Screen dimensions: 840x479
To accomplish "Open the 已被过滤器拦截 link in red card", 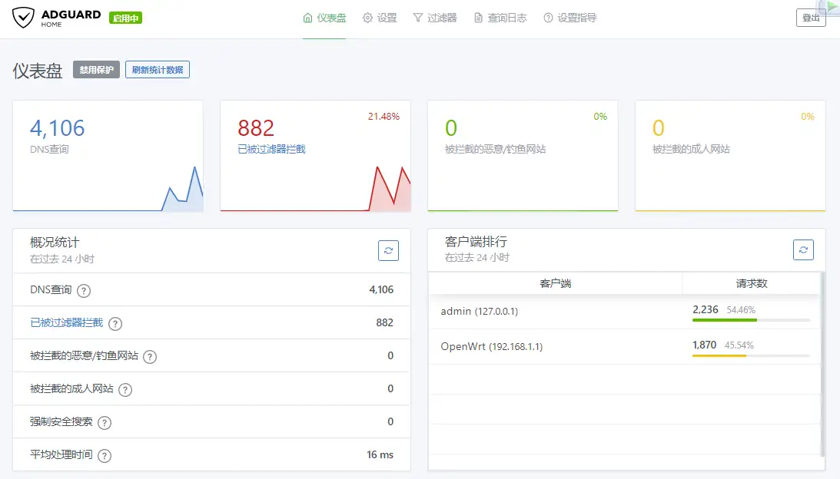I will [271, 150].
